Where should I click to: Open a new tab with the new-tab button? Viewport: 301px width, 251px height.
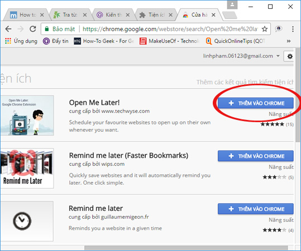pyautogui.click(x=230, y=15)
